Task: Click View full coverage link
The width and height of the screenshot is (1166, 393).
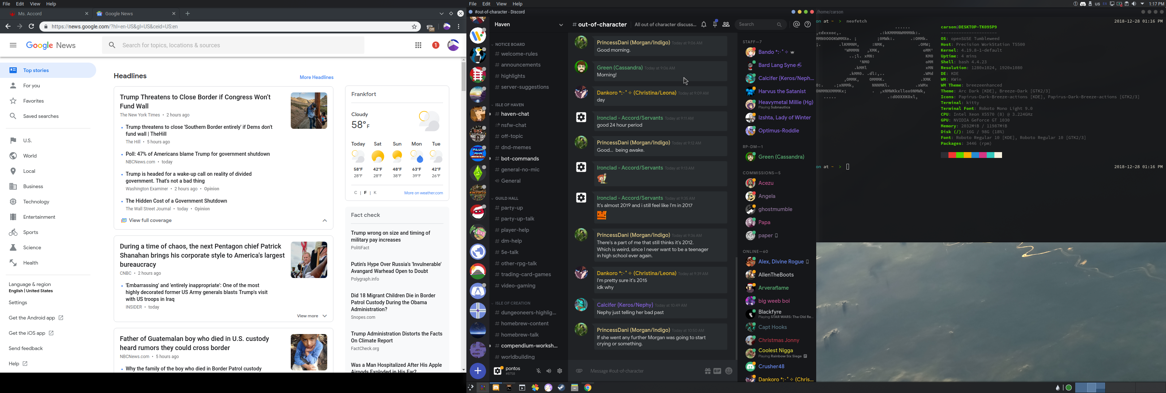Action: 146,221
